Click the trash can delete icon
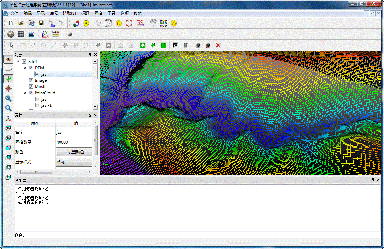Screen dimensions: 384x249 pyautogui.click(x=186, y=45)
